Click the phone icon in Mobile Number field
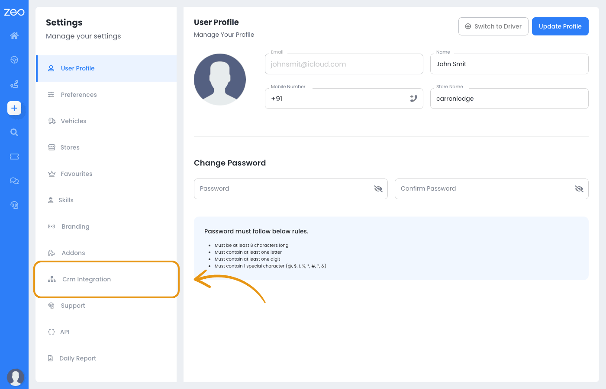 point(413,99)
